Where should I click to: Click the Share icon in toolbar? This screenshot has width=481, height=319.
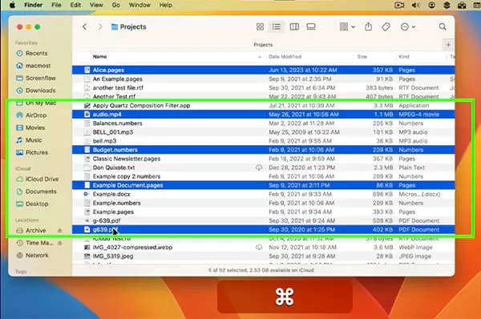369,26
